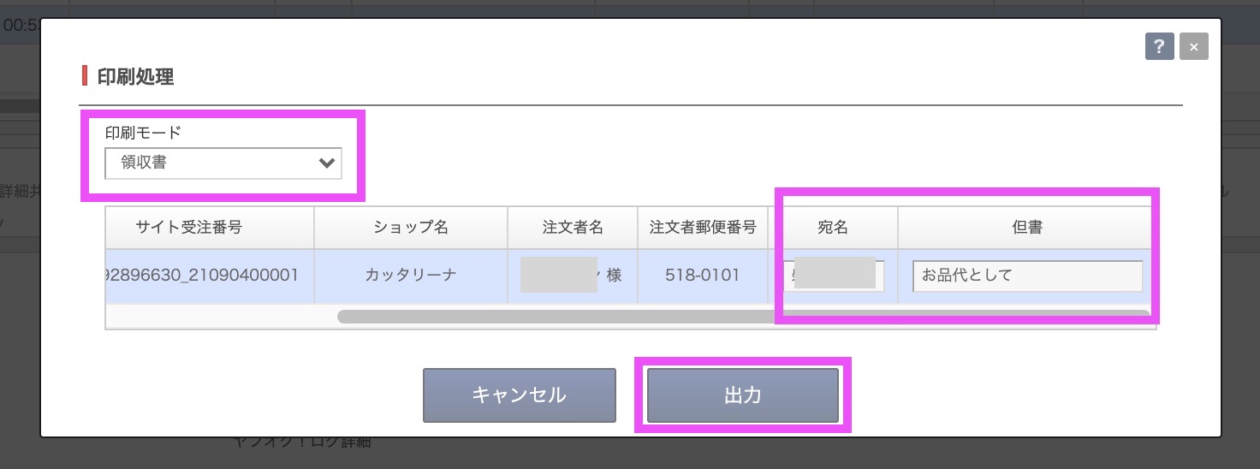Click the 注文者名 cell ending with 様
This screenshot has height=469, width=1260.
(x=572, y=276)
